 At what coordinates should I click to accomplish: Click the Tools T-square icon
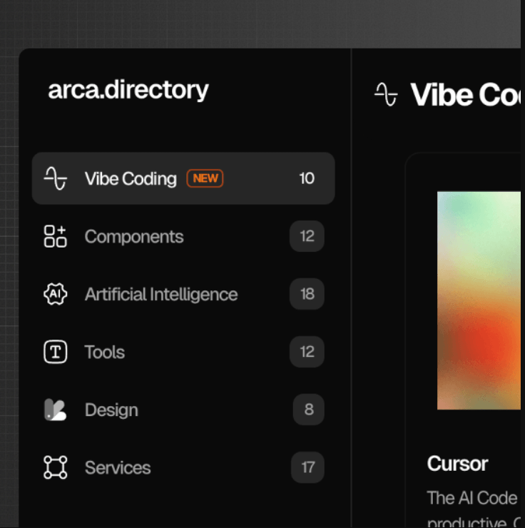tap(55, 352)
